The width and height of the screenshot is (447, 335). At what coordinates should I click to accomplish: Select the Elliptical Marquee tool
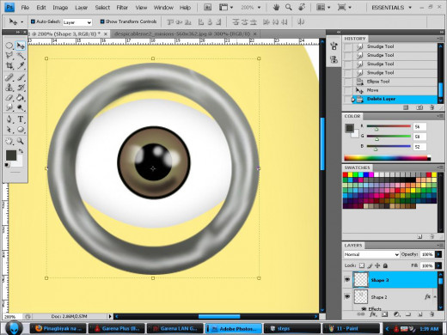click(9, 46)
